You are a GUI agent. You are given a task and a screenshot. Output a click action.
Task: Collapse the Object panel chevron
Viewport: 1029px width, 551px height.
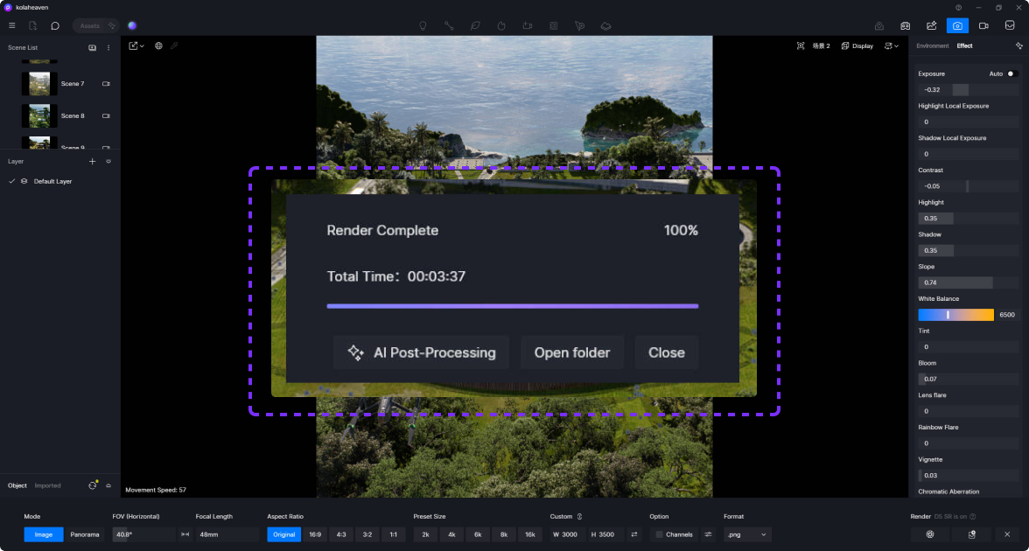click(108, 485)
